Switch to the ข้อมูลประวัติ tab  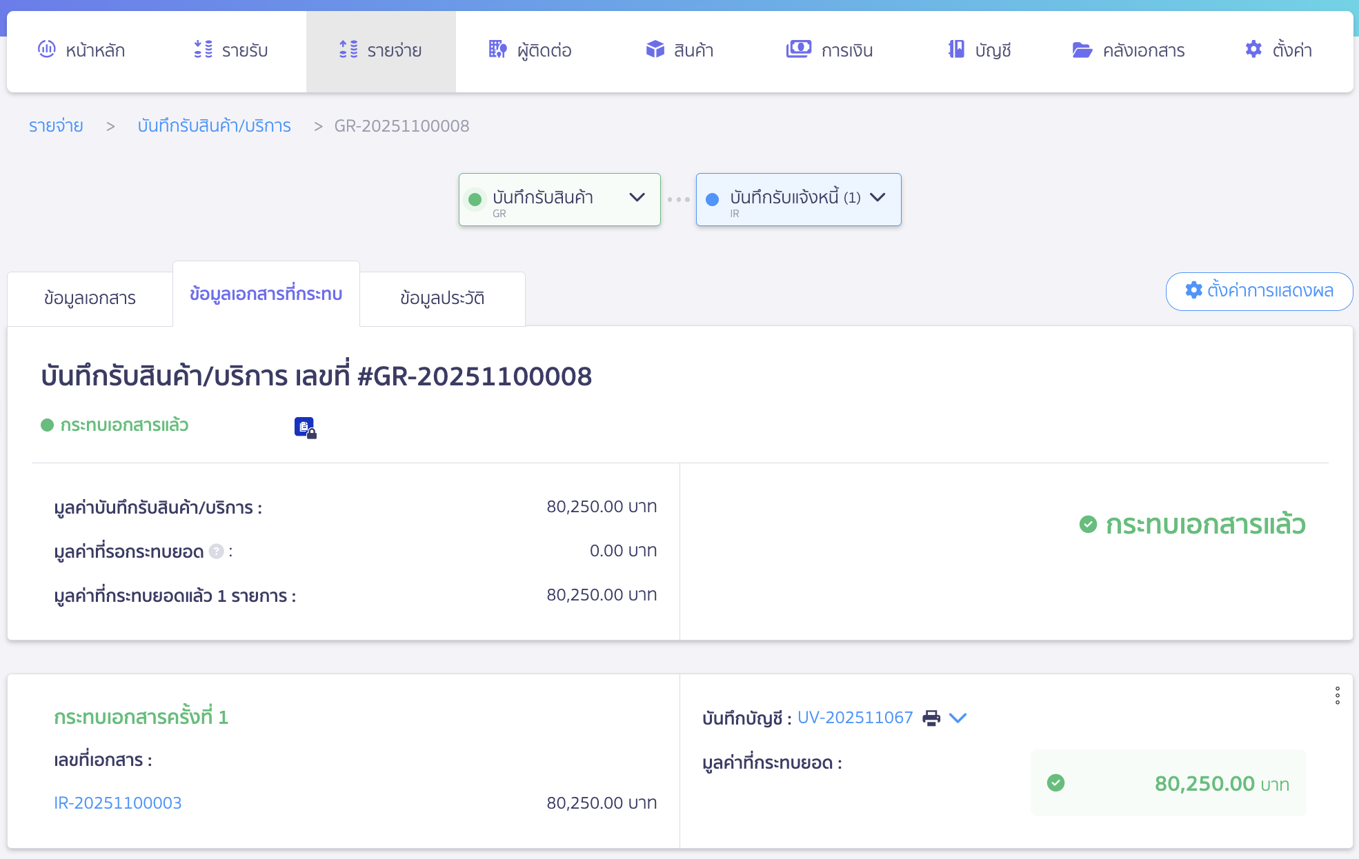click(442, 298)
